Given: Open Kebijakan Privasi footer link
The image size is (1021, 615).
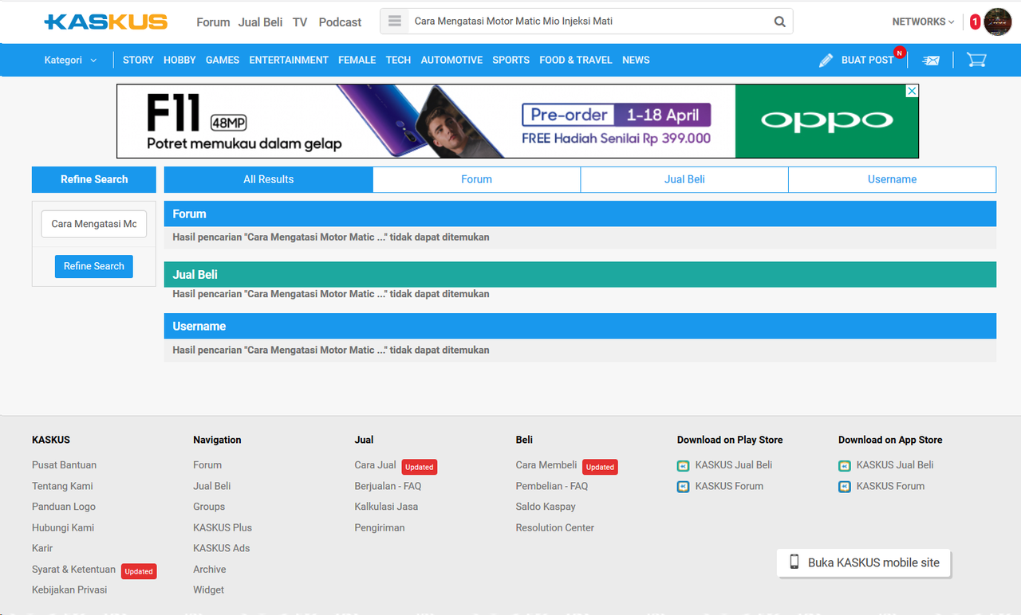Looking at the screenshot, I should [69, 590].
